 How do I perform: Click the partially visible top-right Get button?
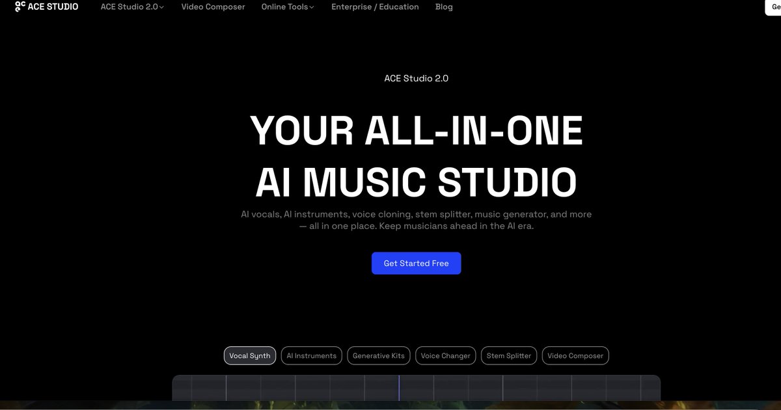(x=773, y=7)
